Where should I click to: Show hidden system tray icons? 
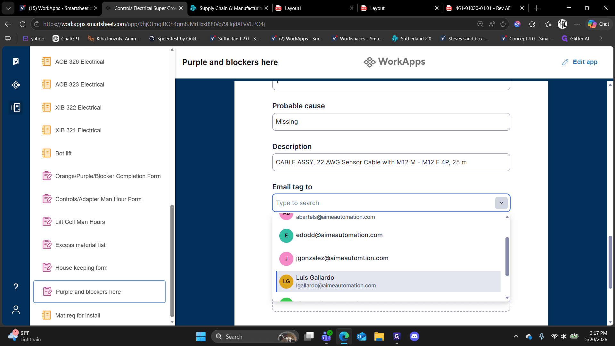(x=516, y=336)
